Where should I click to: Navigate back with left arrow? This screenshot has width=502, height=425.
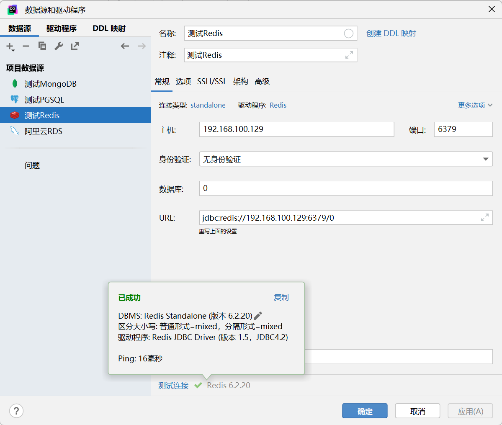[x=125, y=46]
